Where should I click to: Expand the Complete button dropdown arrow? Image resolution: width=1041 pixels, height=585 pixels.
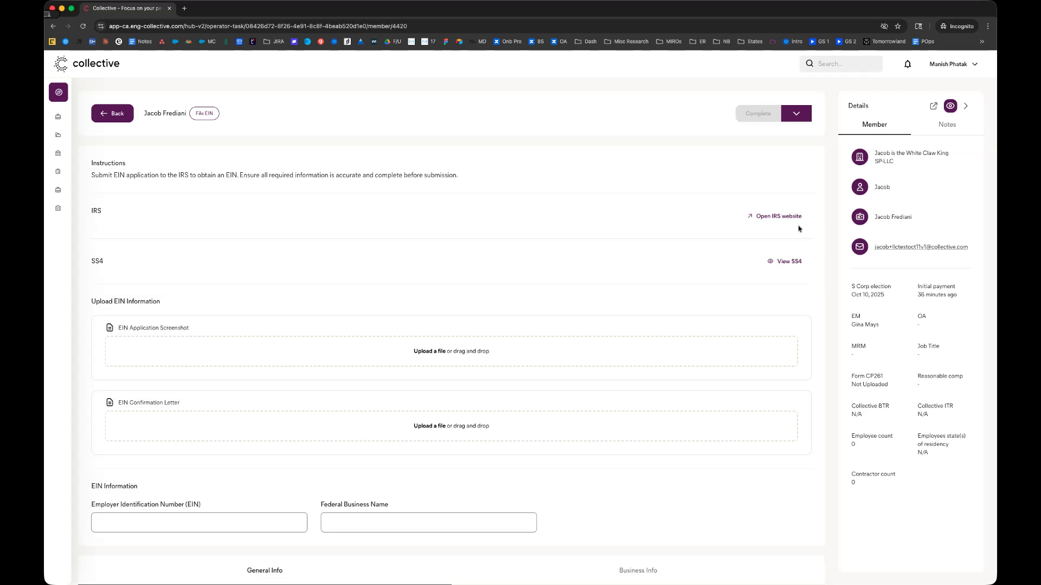coord(796,114)
